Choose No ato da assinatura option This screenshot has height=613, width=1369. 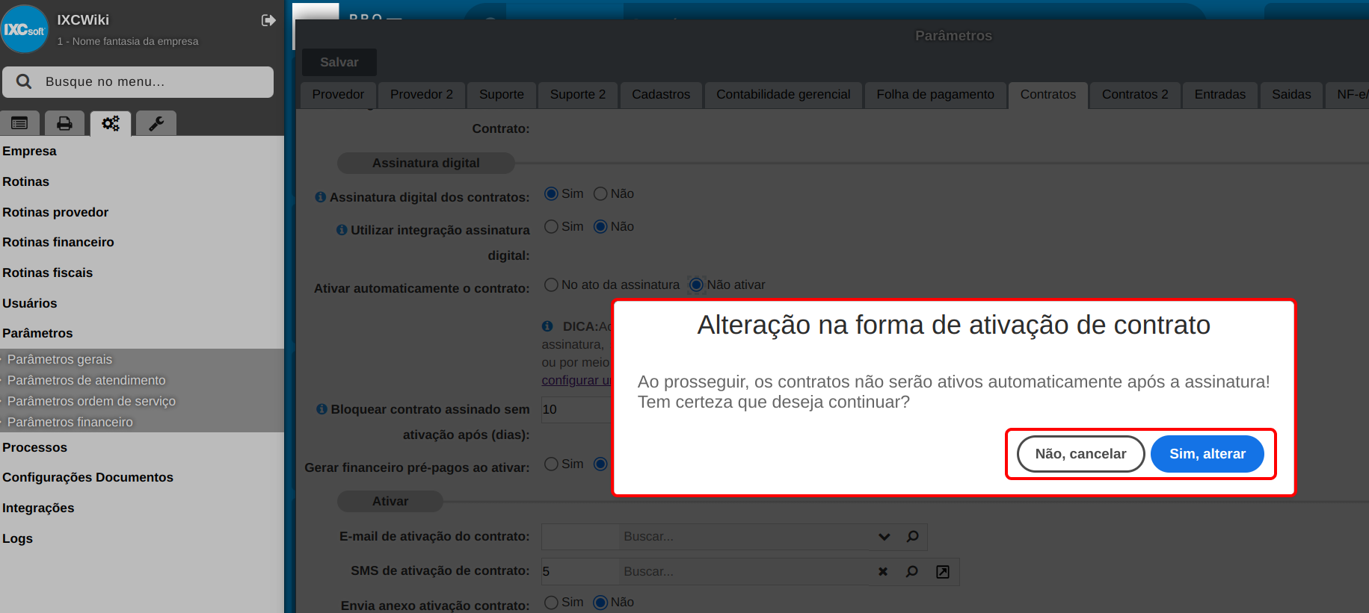tap(551, 284)
